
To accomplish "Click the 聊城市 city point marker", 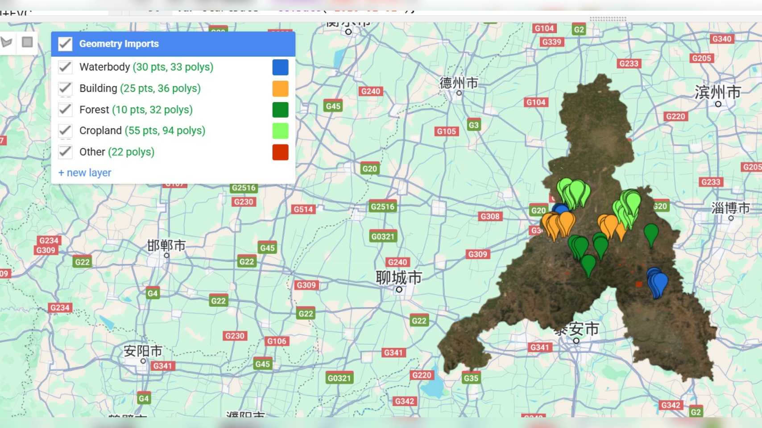I will 398,289.
